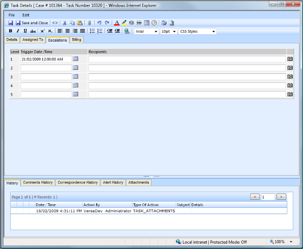Apply bold formatting

coord(11,31)
